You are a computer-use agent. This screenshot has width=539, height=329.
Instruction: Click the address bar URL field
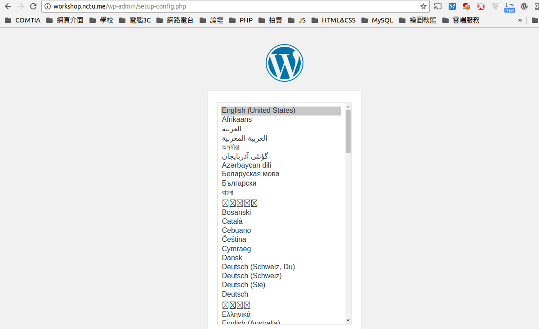pyautogui.click(x=236, y=6)
